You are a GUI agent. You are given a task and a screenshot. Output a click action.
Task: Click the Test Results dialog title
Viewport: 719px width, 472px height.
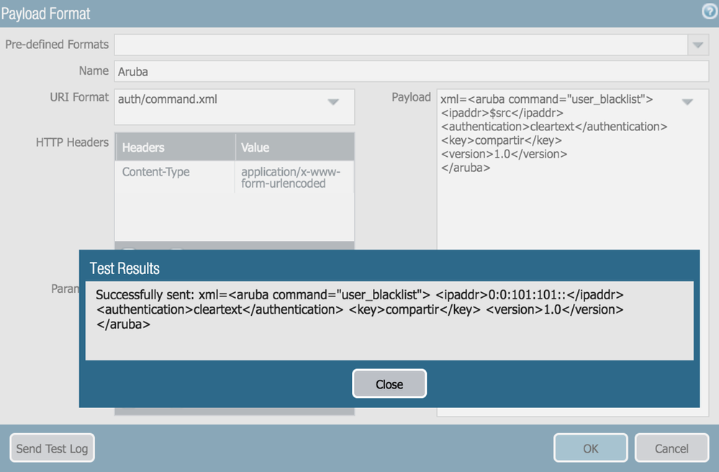point(125,268)
